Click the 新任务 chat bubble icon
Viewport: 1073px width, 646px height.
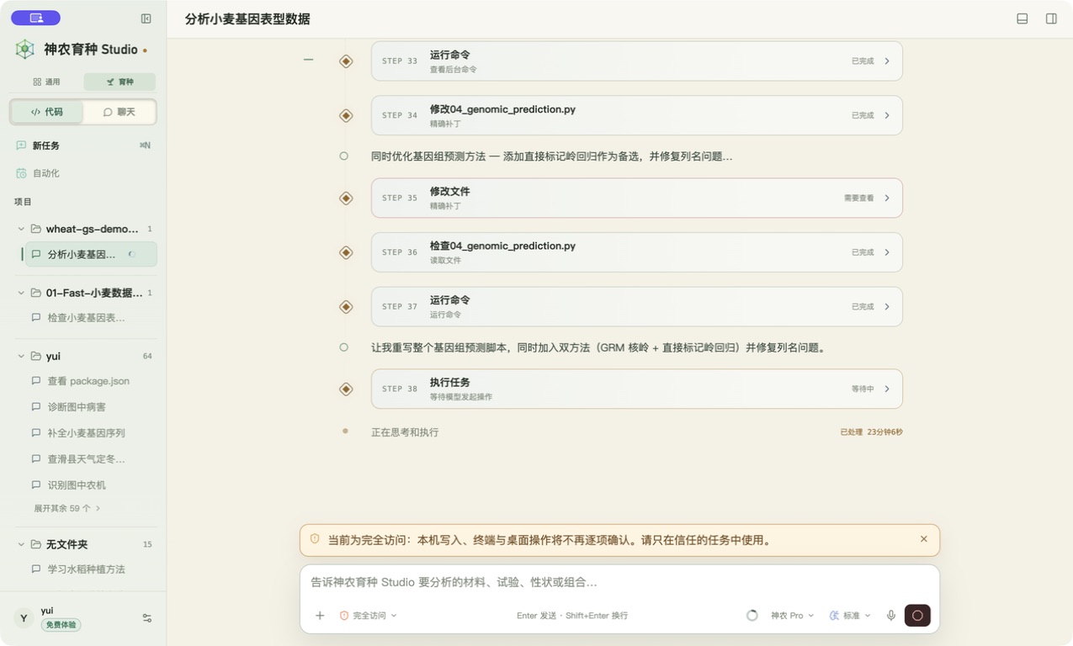coord(21,146)
